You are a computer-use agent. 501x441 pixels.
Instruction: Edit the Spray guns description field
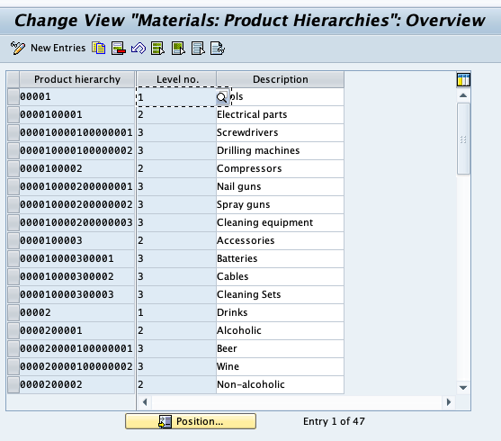281,204
